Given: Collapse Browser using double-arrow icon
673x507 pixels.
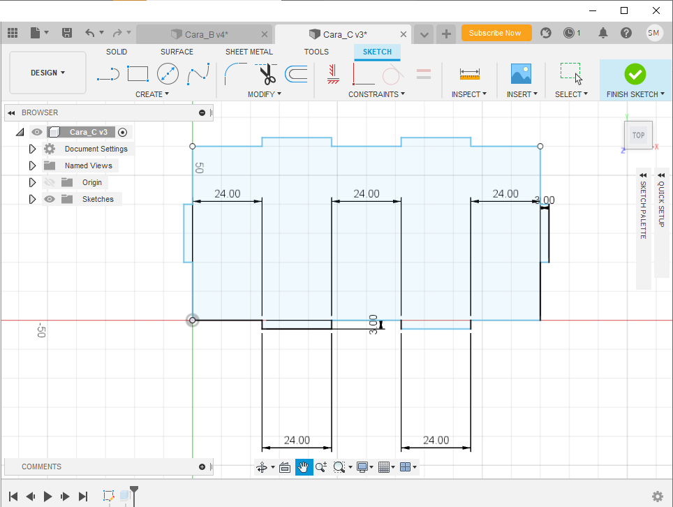Looking at the screenshot, I should click(x=11, y=113).
